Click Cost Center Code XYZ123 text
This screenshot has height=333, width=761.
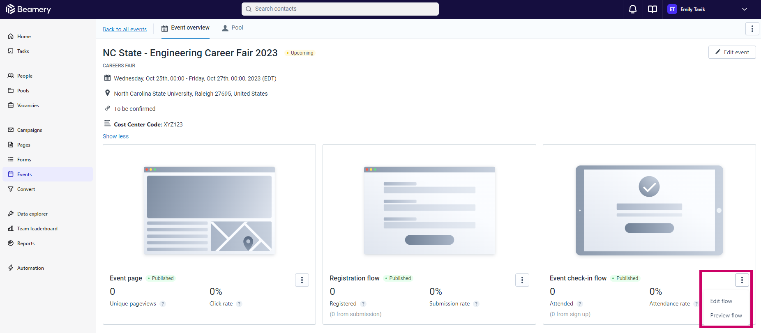148,124
